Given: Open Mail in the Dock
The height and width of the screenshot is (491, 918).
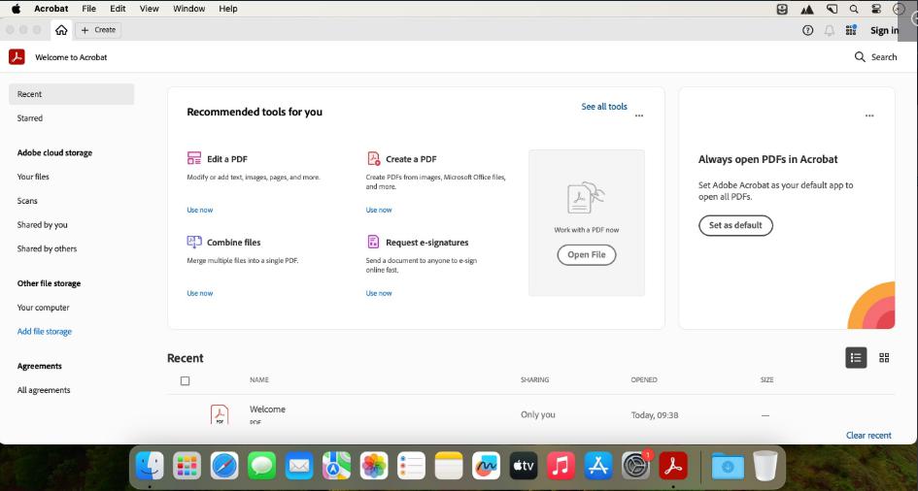Looking at the screenshot, I should tap(299, 466).
